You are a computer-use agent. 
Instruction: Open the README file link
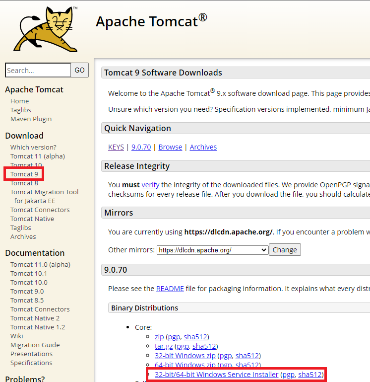170,289
